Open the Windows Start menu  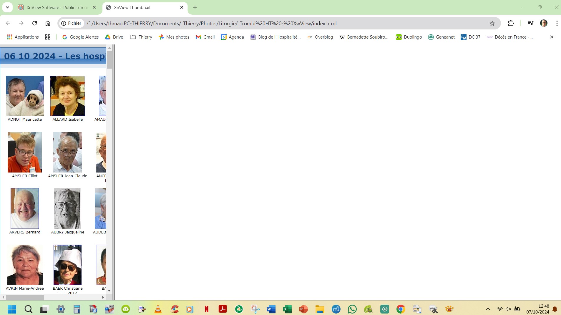point(12,309)
